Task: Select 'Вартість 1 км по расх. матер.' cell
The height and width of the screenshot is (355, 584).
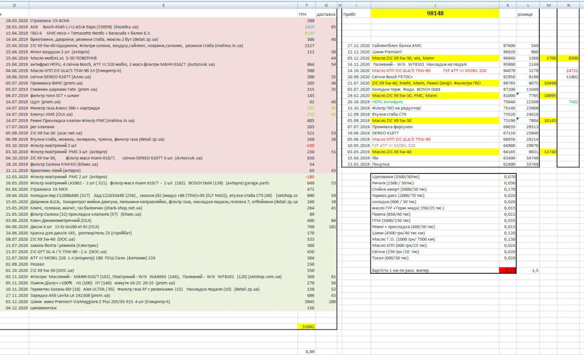Action: point(435,270)
